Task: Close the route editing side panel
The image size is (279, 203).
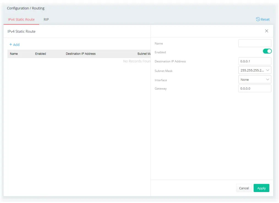Action: [266, 31]
